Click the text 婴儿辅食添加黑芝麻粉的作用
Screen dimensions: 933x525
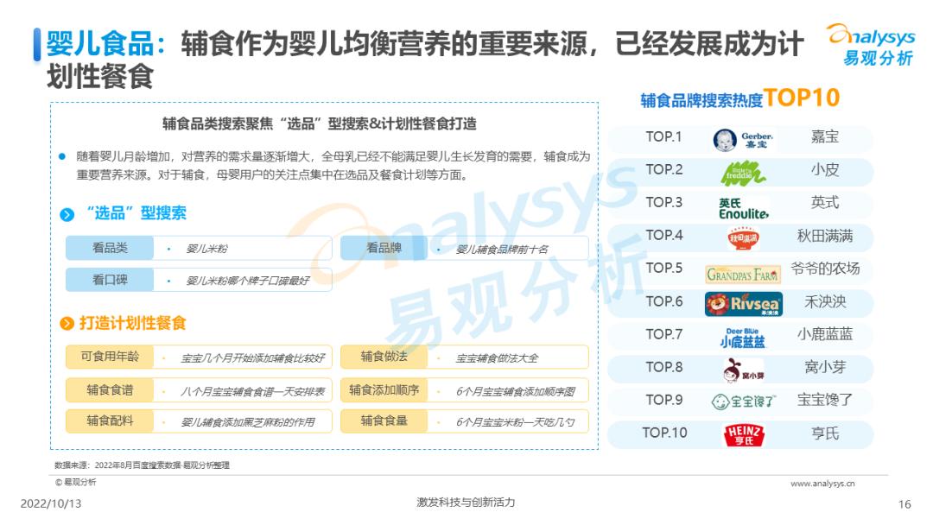[248, 422]
